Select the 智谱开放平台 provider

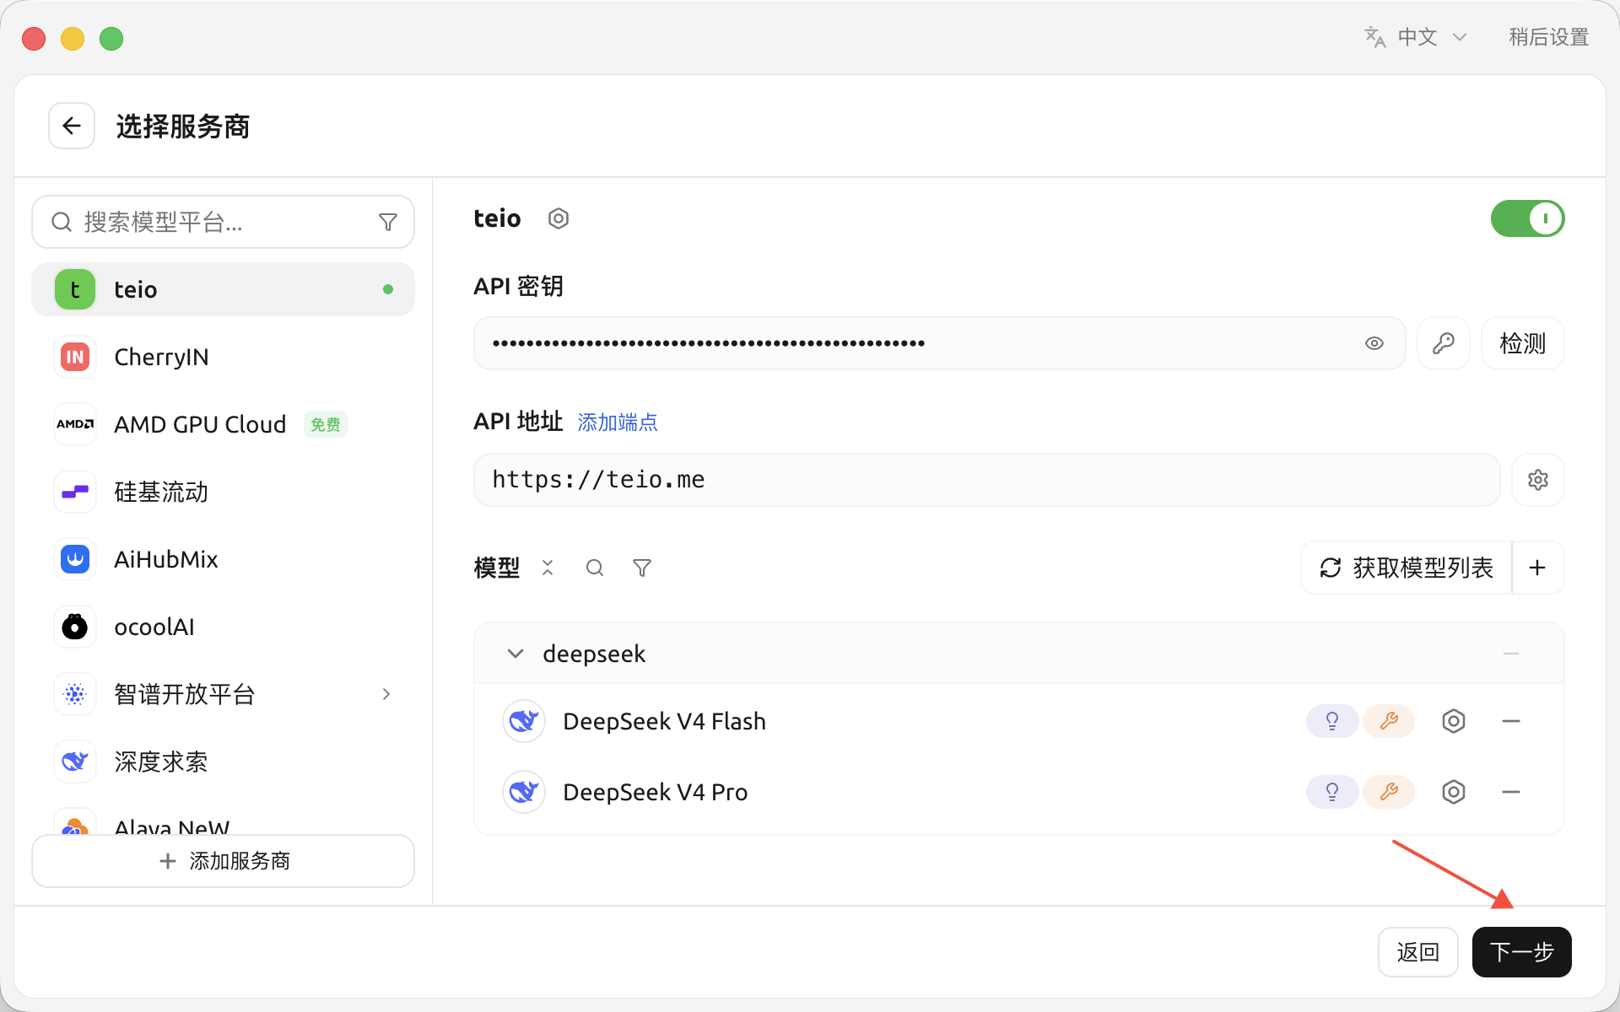(x=223, y=694)
